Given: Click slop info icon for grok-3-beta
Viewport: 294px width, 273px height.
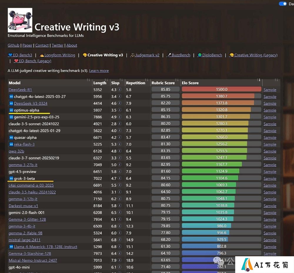Looking at the screenshot, I should point(120,178).
